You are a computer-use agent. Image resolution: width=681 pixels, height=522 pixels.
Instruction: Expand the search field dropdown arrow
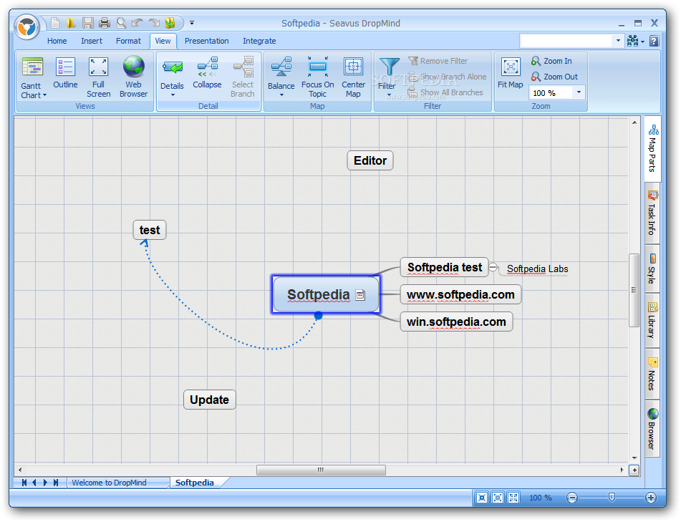(x=618, y=41)
